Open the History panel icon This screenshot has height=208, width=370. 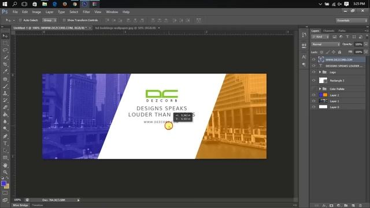(304, 35)
